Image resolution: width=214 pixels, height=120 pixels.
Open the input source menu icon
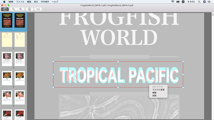183,2
